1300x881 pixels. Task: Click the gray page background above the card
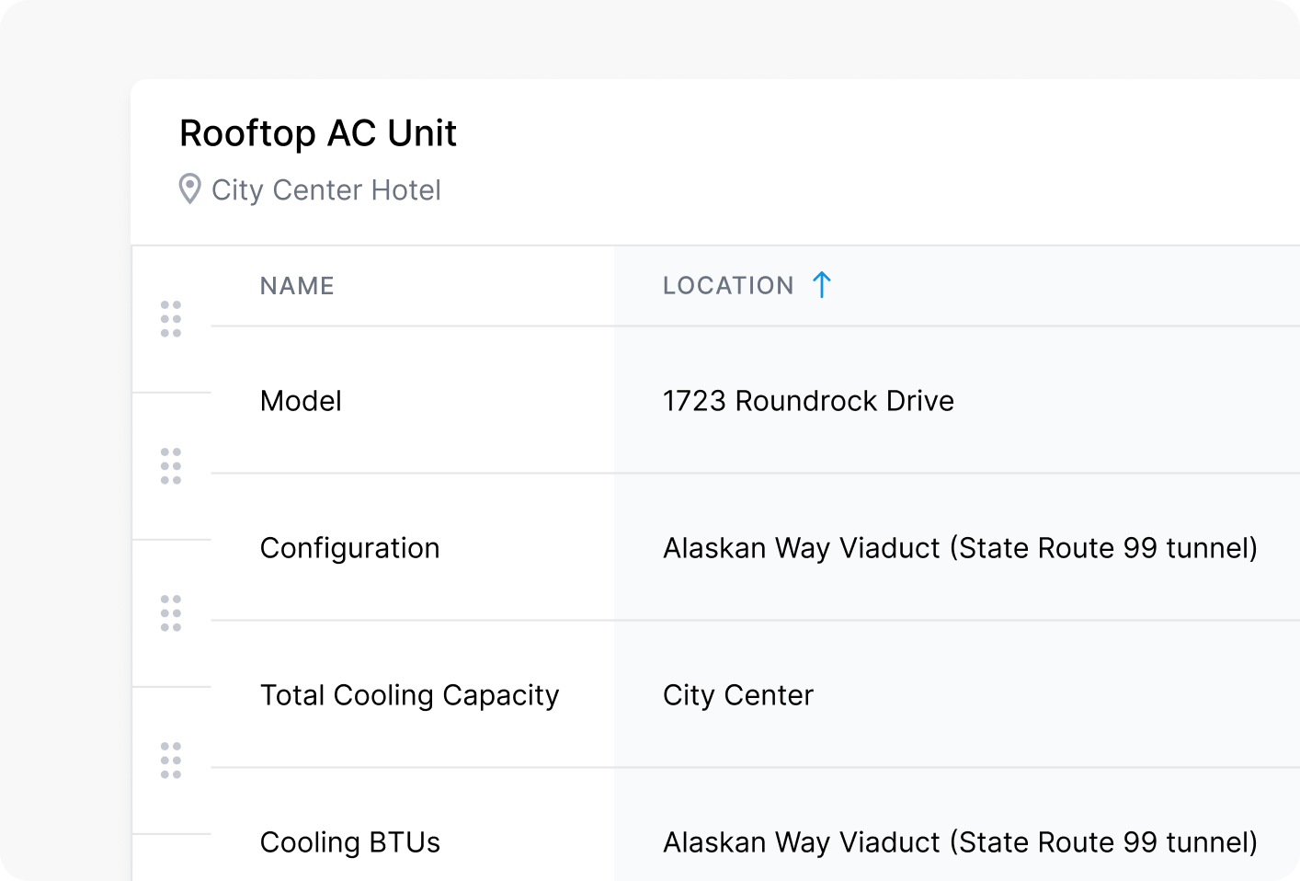point(644,37)
